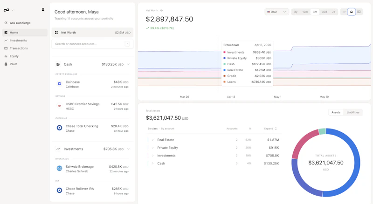This screenshot has height=204, width=373.
Task: Click the HSBC bank logo icon
Action: tap(59, 106)
